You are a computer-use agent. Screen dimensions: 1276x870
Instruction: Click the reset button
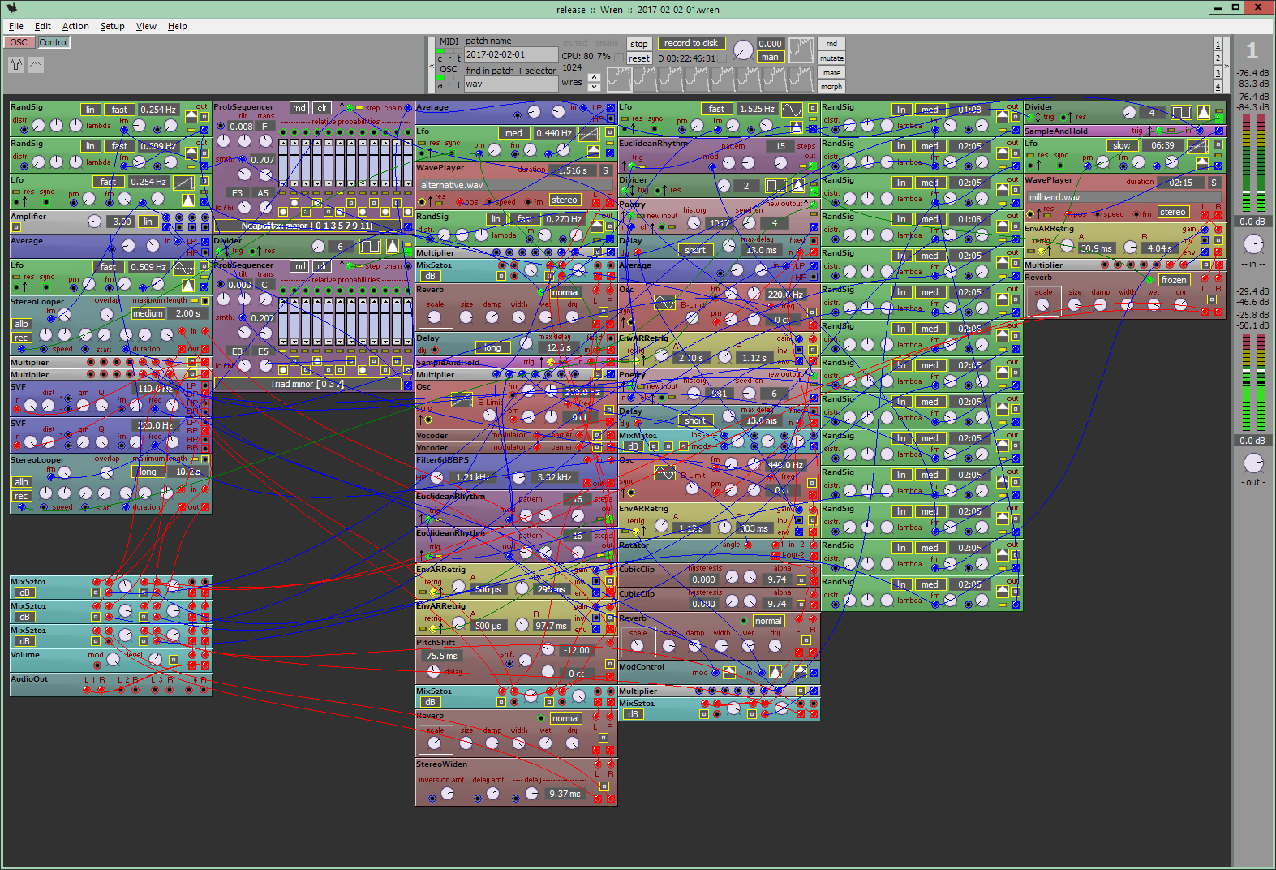[x=639, y=58]
